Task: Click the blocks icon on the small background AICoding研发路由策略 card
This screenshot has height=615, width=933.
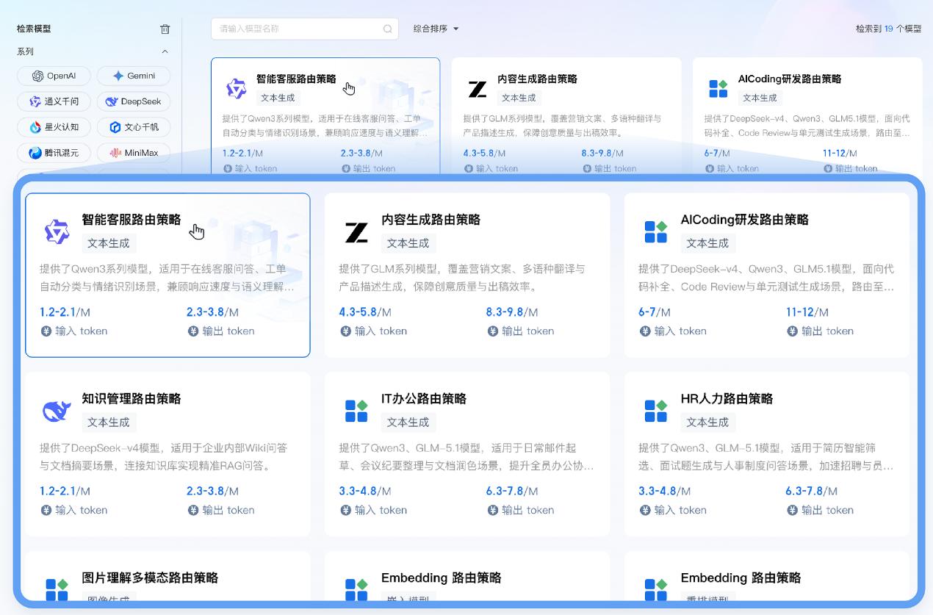Action: [x=718, y=89]
